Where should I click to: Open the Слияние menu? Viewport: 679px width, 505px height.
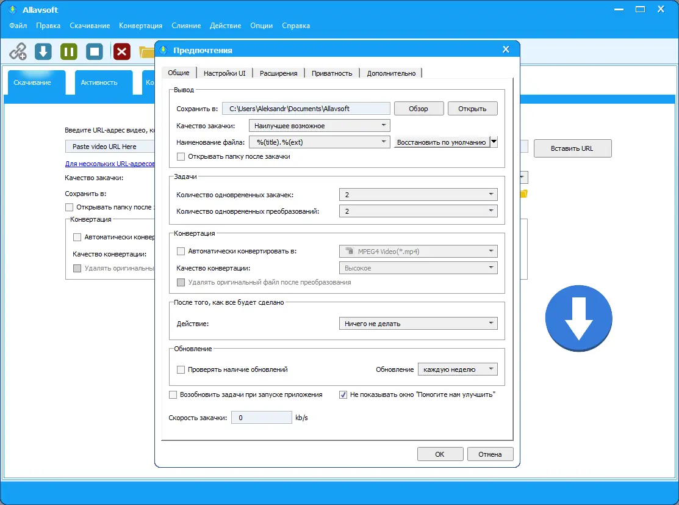click(186, 26)
